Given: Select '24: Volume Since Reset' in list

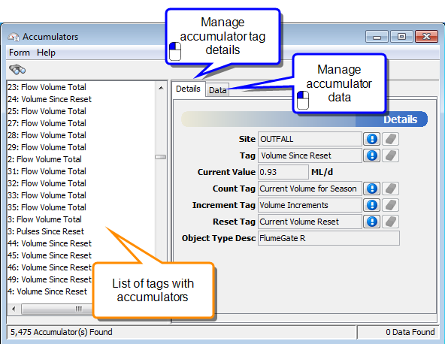Looking at the screenshot, I should click(x=50, y=99).
